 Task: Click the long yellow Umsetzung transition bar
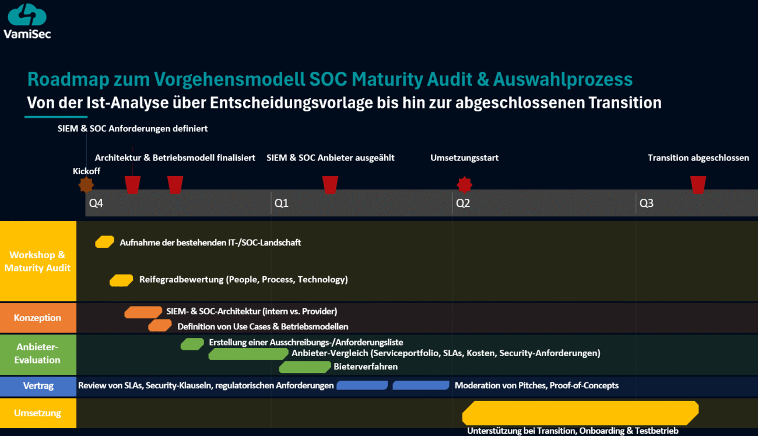(x=580, y=413)
